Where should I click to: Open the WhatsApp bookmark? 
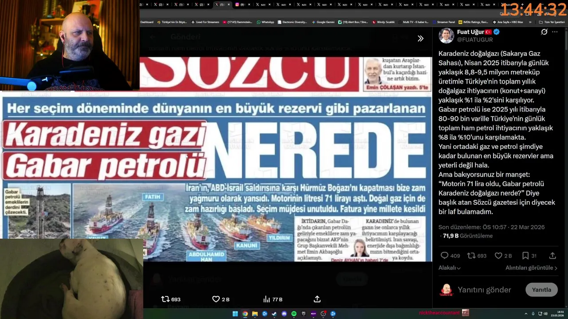click(x=265, y=22)
